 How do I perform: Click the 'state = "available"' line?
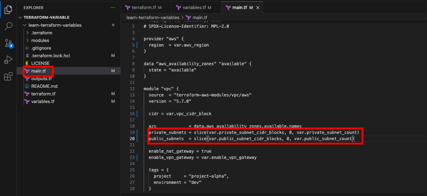point(173,70)
